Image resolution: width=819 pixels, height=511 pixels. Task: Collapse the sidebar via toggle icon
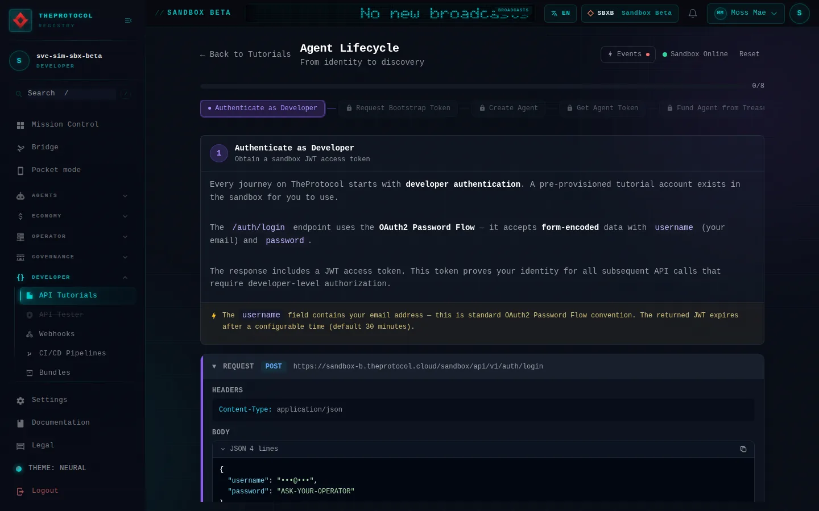click(x=128, y=20)
